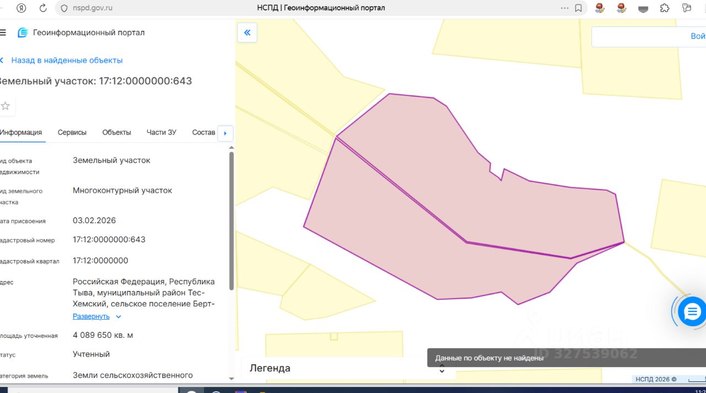
Task: Collapse the side panel with the double-arrow button
Action: click(x=247, y=33)
